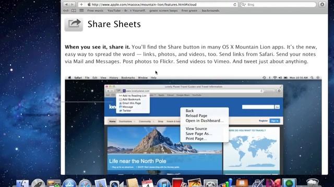
Task: Open Contacts address book in Dock
Action: coord(132,183)
